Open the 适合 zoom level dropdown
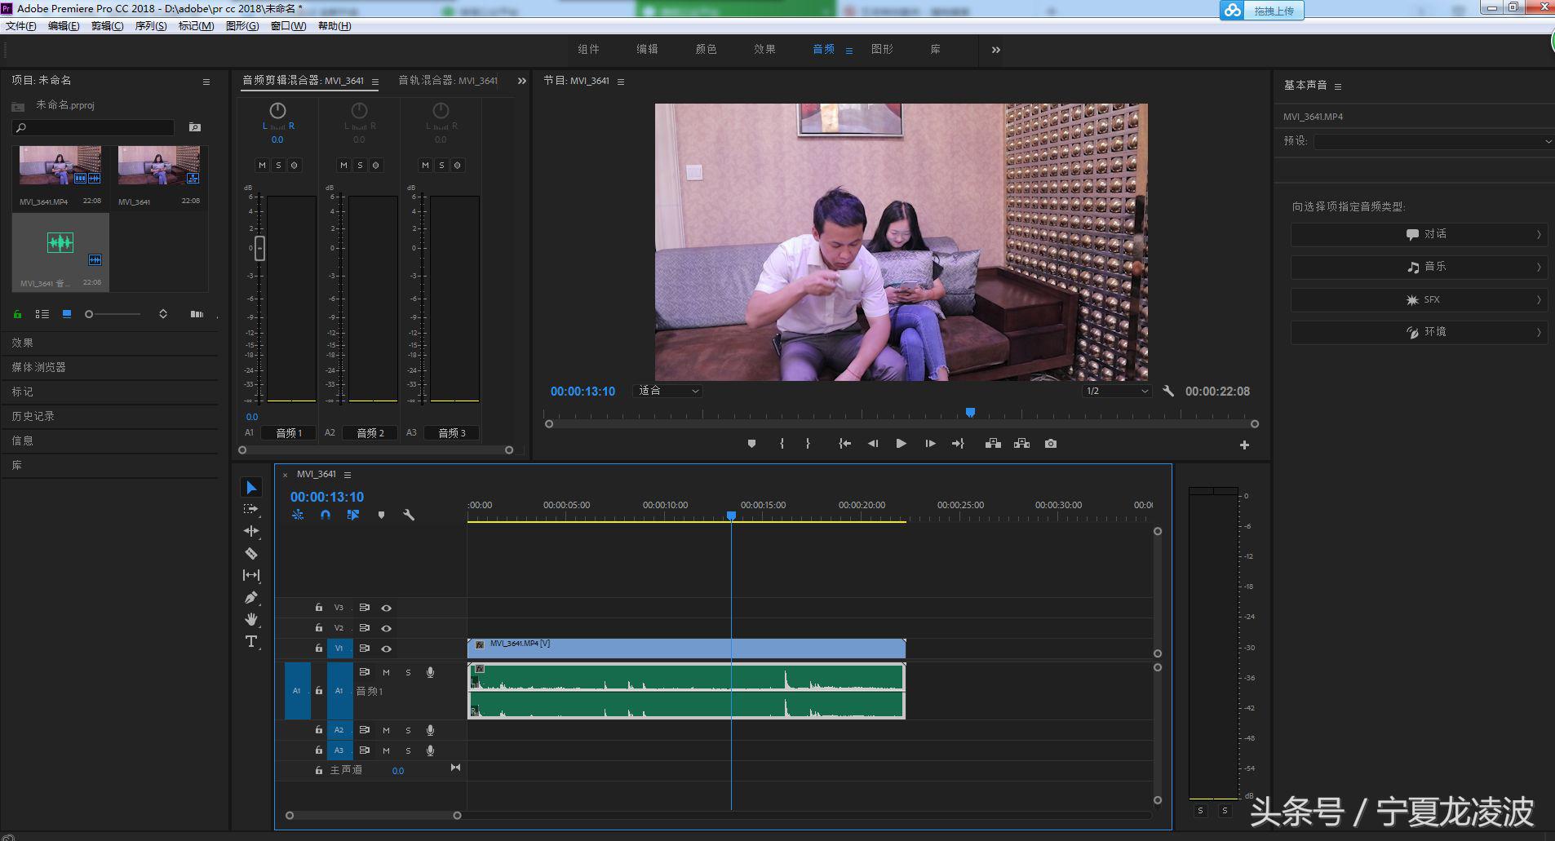The width and height of the screenshot is (1555, 841). [666, 391]
